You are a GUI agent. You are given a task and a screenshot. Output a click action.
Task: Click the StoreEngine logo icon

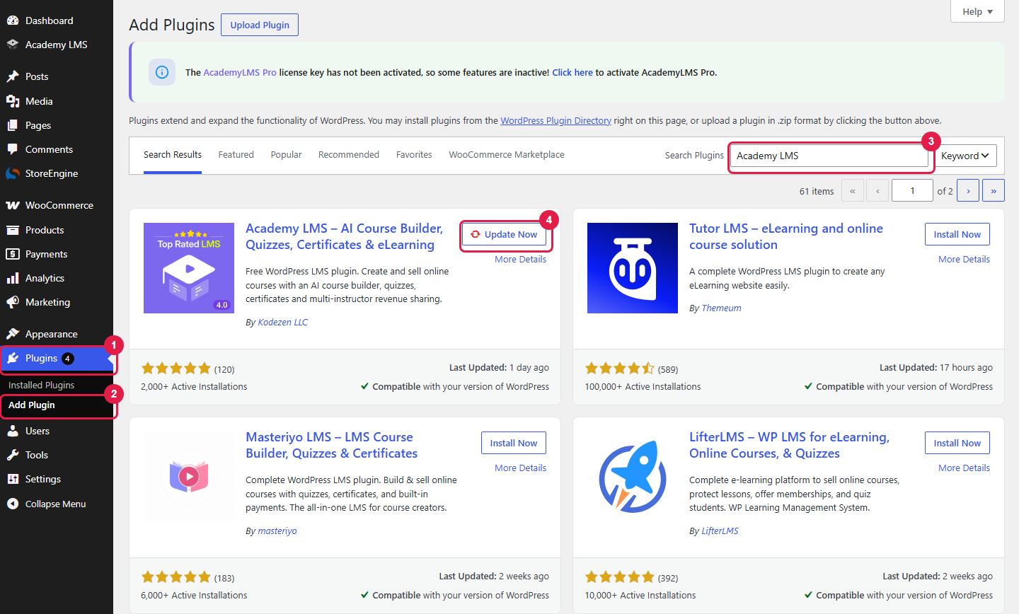click(13, 173)
